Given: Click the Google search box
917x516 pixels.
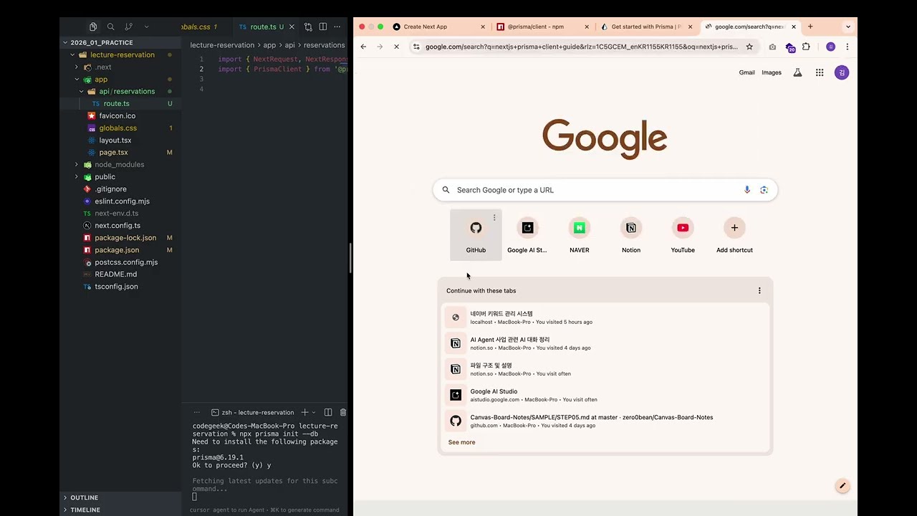Looking at the screenshot, I should [605, 190].
